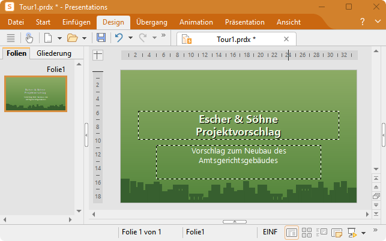Expand the new document dropdown arrow

click(59, 38)
